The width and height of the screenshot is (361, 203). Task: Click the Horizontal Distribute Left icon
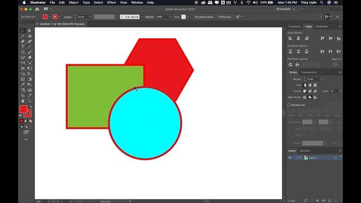click(322, 51)
